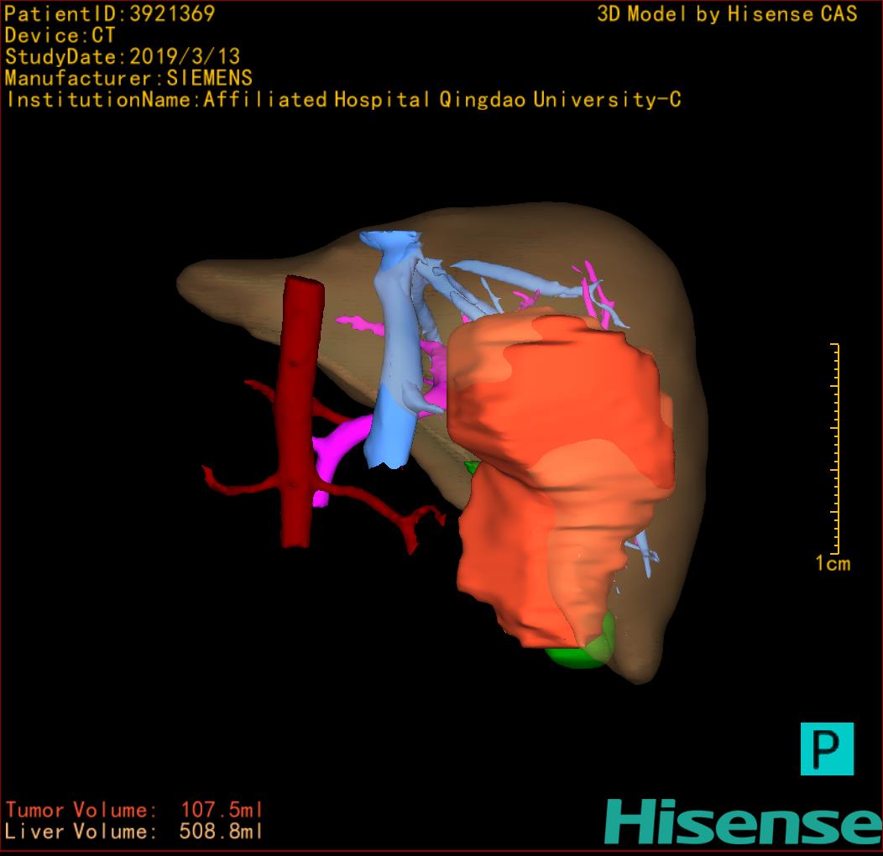The width and height of the screenshot is (883, 856).
Task: Click the yellow 1cm scale ruler
Action: [x=836, y=448]
